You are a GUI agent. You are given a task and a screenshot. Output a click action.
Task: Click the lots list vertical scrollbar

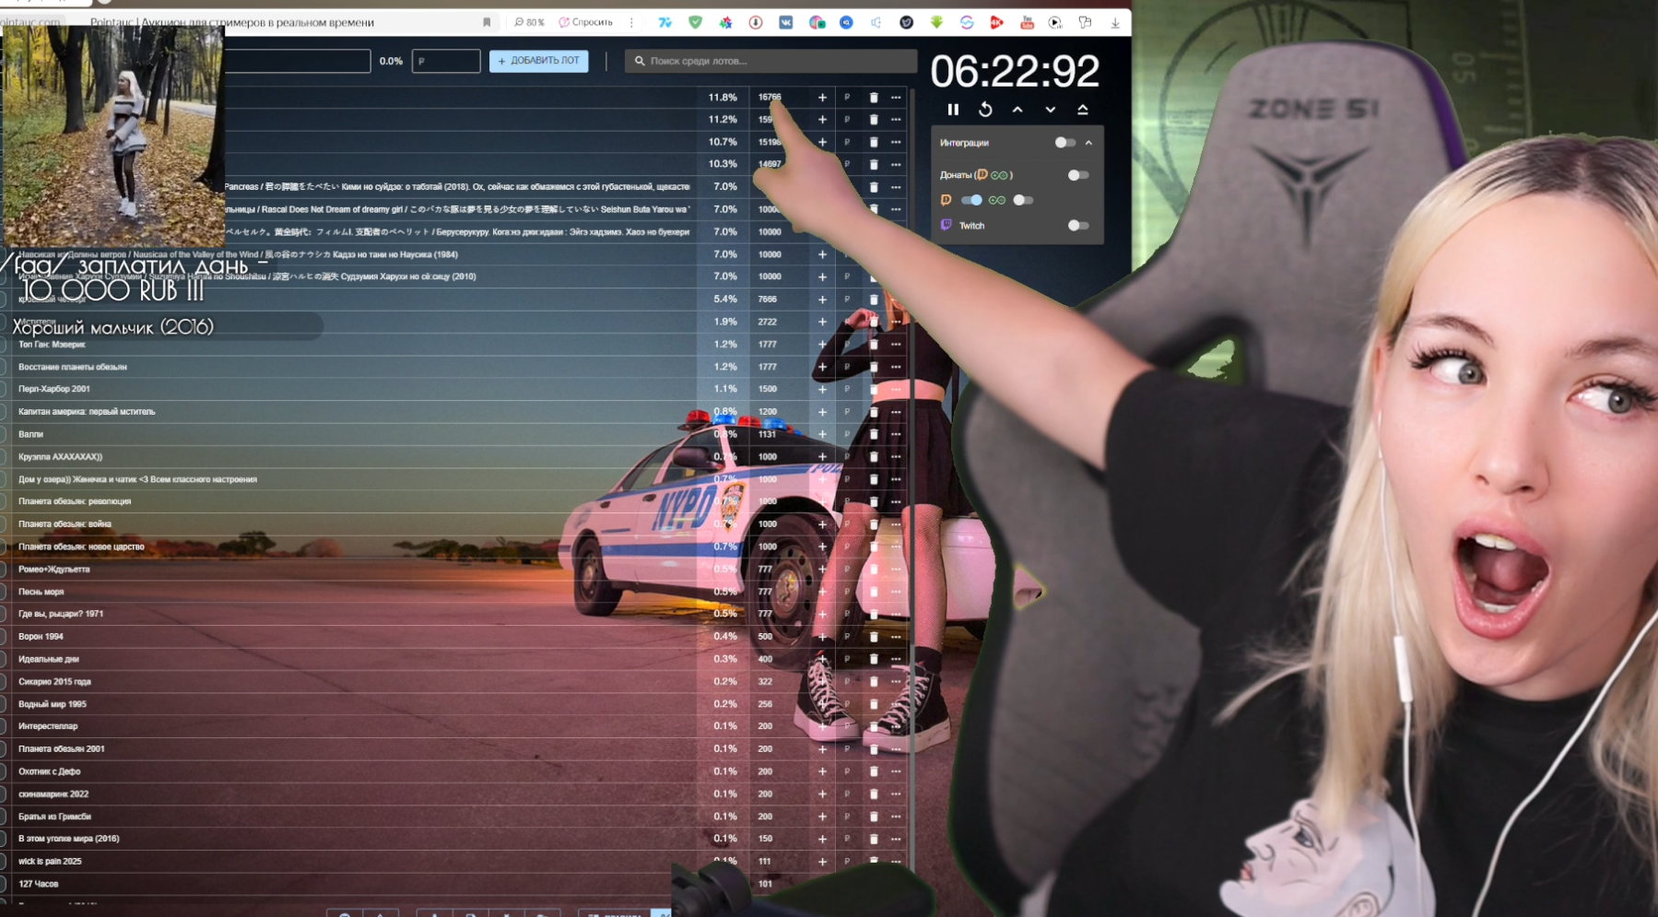pos(912,479)
